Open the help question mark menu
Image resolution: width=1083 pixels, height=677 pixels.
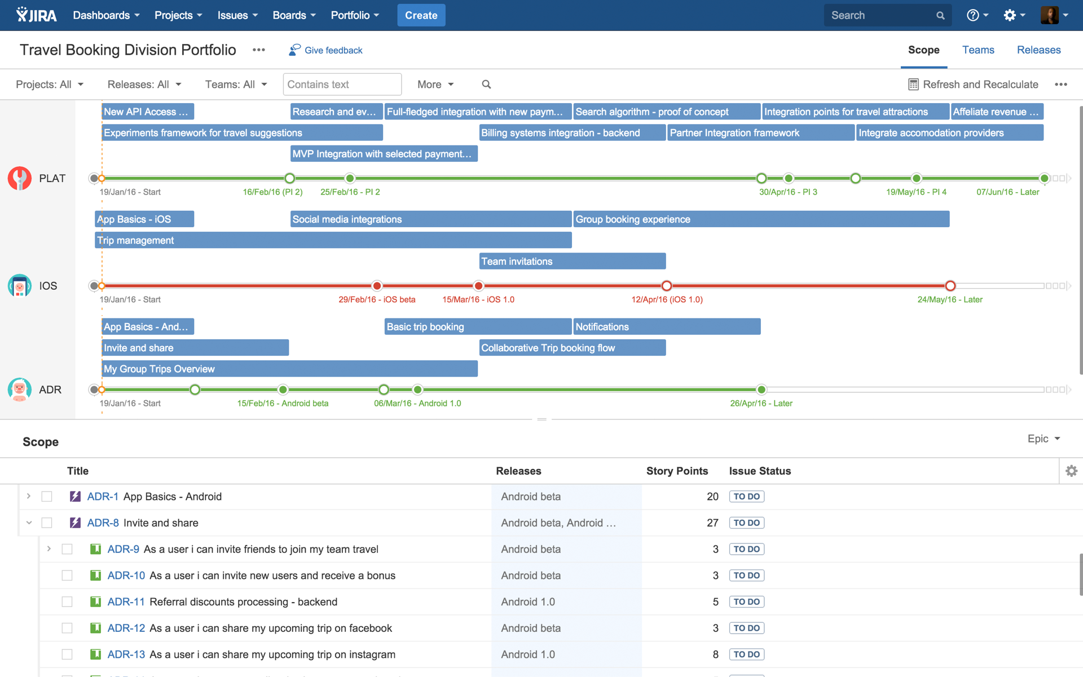pos(977,15)
